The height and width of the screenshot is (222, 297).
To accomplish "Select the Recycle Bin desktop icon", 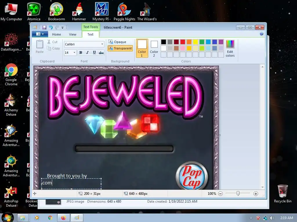I will pos(282,194).
